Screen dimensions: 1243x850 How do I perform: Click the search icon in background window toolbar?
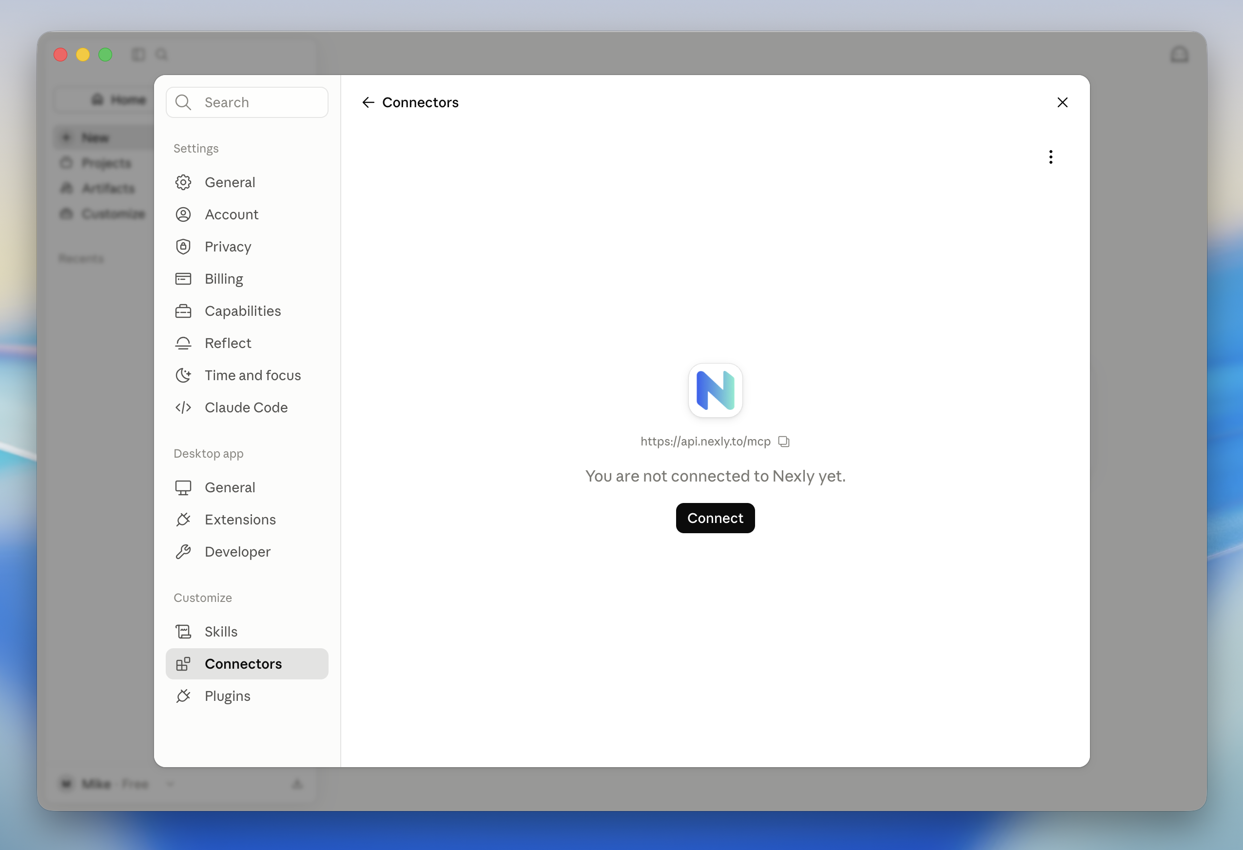pyautogui.click(x=161, y=55)
